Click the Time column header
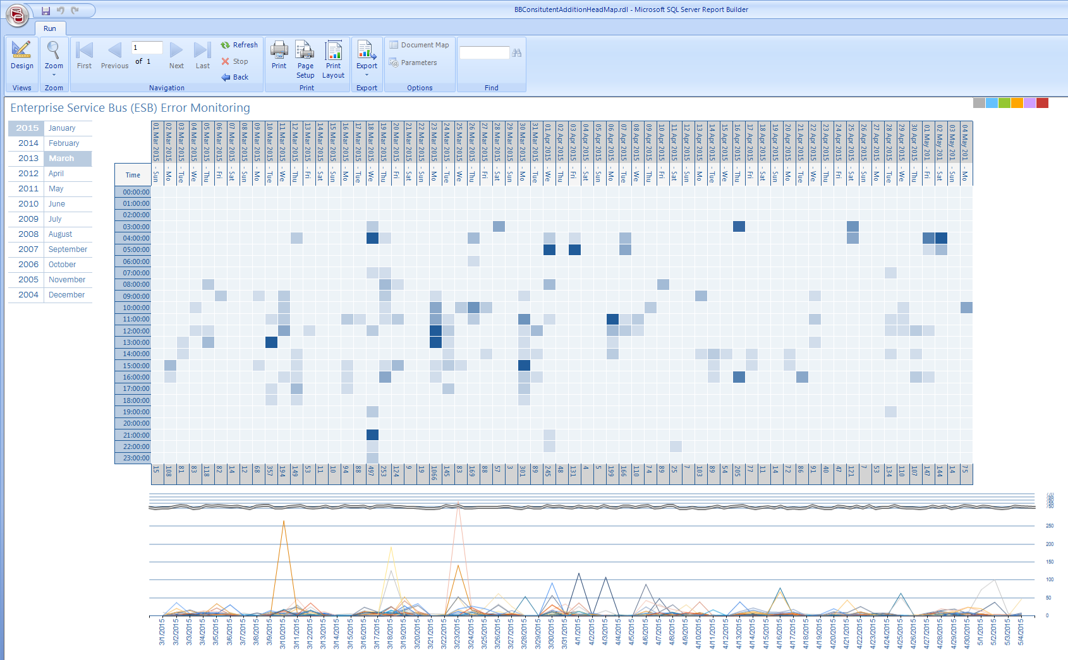The height and width of the screenshot is (660, 1068). [x=133, y=175]
